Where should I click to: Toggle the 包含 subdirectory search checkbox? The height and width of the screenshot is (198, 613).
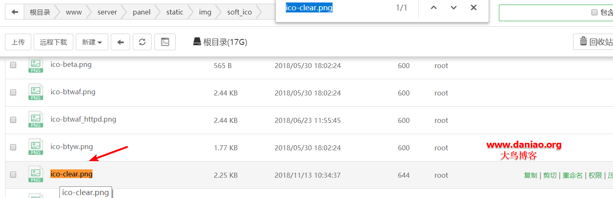click(594, 12)
